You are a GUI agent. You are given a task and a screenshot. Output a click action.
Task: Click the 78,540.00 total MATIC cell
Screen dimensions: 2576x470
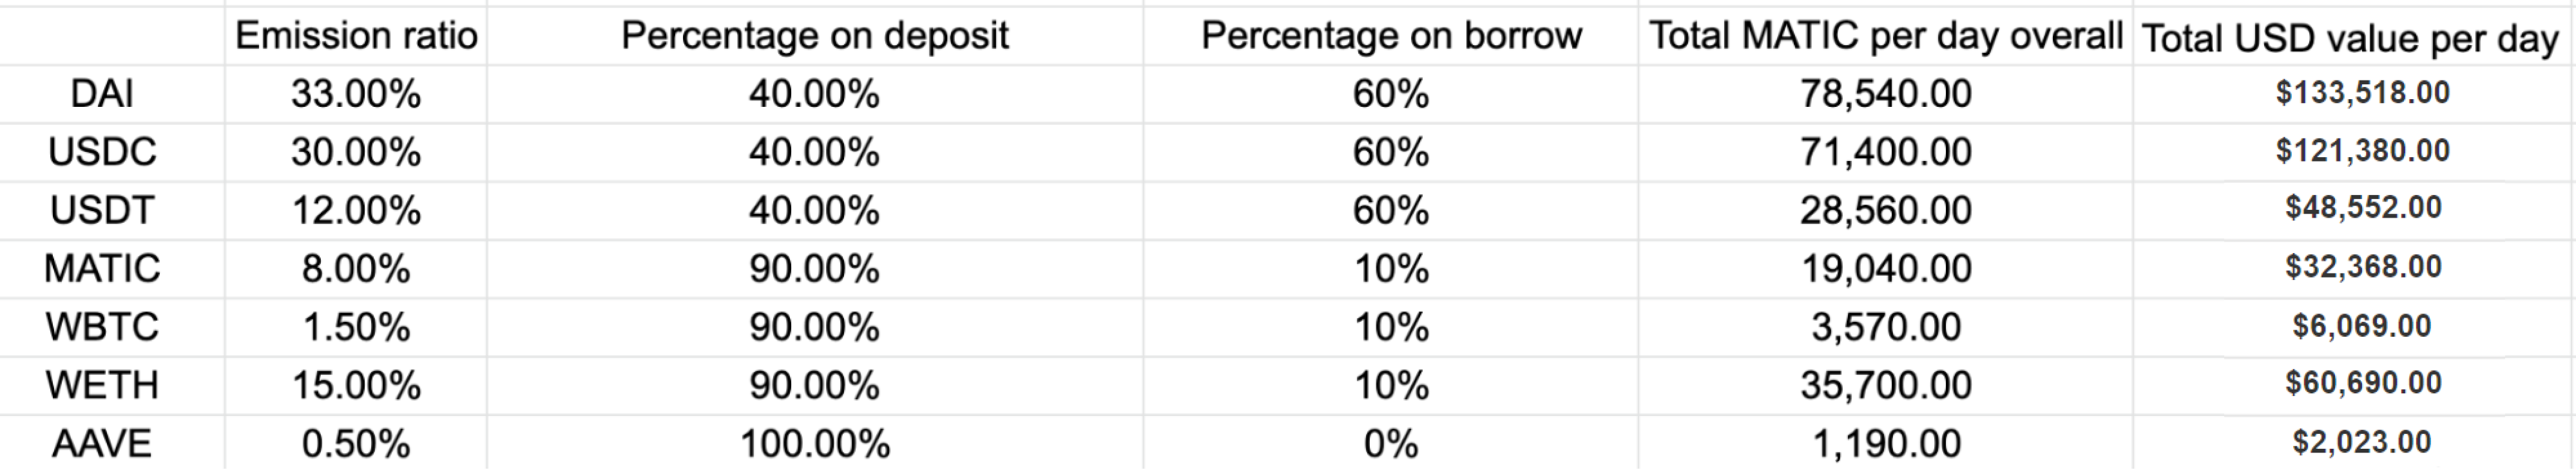1886,94
